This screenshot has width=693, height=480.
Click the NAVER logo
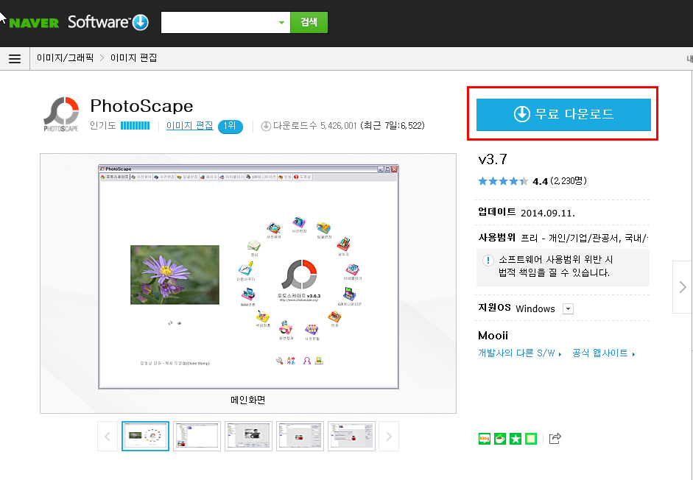34,23
